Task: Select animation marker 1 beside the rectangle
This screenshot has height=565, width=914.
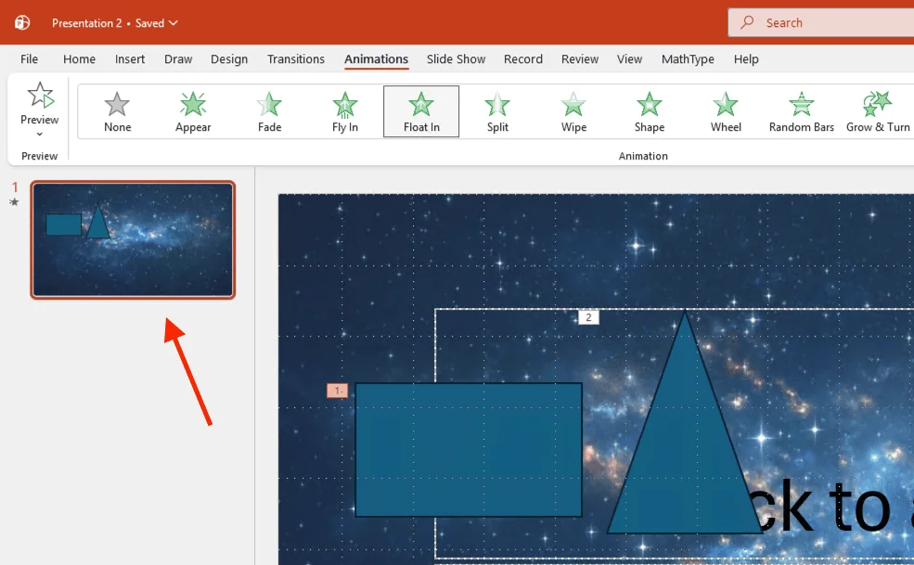Action: pos(337,391)
